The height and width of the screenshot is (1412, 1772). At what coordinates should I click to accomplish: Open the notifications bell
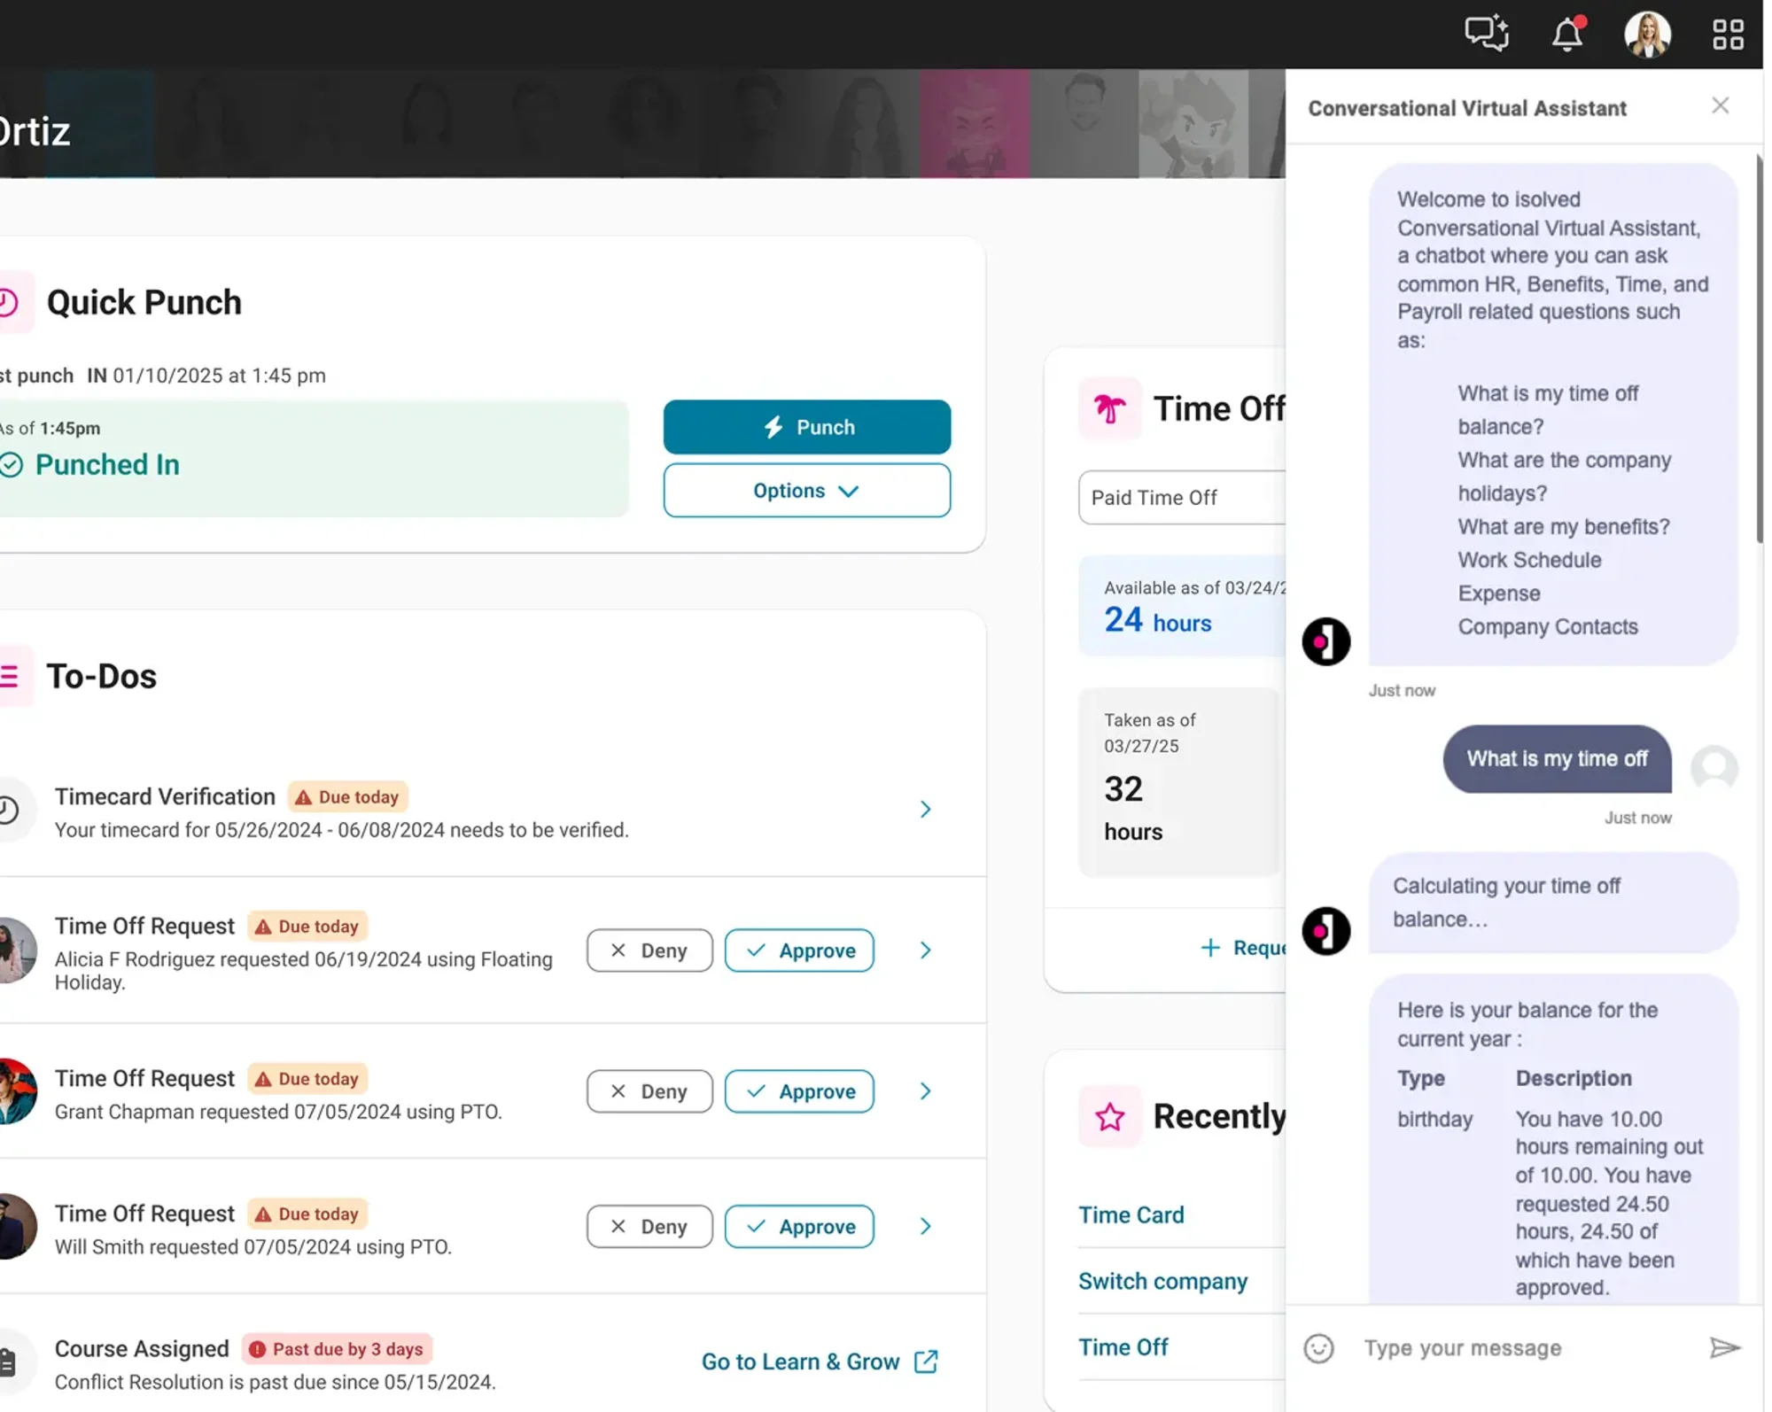[x=1567, y=34]
